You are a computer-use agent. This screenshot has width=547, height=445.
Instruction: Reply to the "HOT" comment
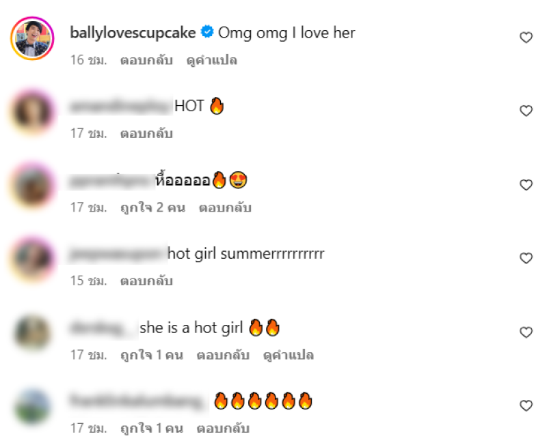coord(146,133)
